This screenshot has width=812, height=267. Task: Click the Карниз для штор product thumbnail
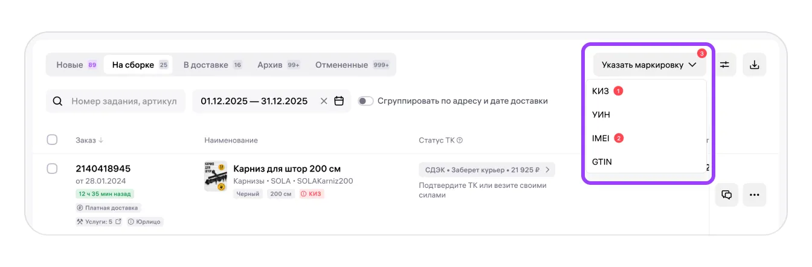(216, 176)
